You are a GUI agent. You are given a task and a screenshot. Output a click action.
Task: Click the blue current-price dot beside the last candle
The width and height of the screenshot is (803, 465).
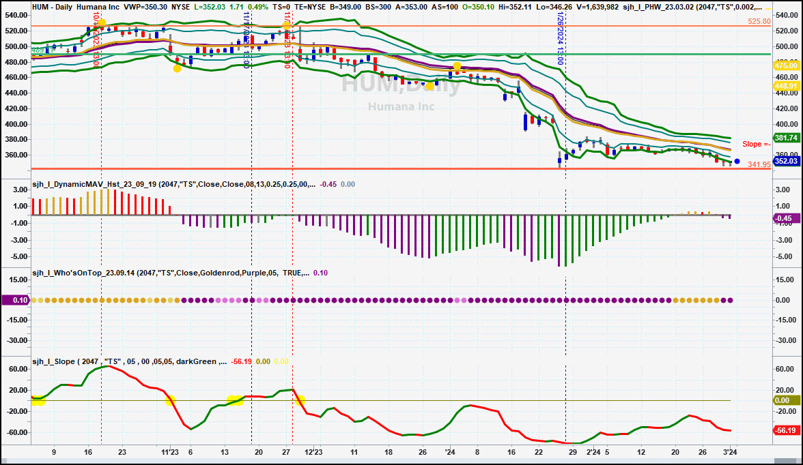pos(737,161)
